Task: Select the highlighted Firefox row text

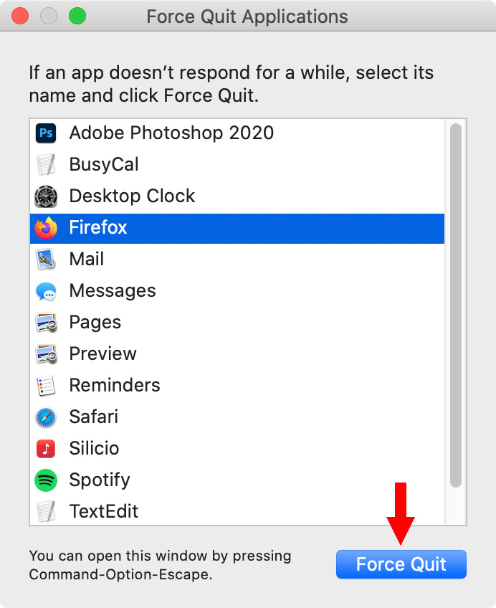Action: click(98, 227)
